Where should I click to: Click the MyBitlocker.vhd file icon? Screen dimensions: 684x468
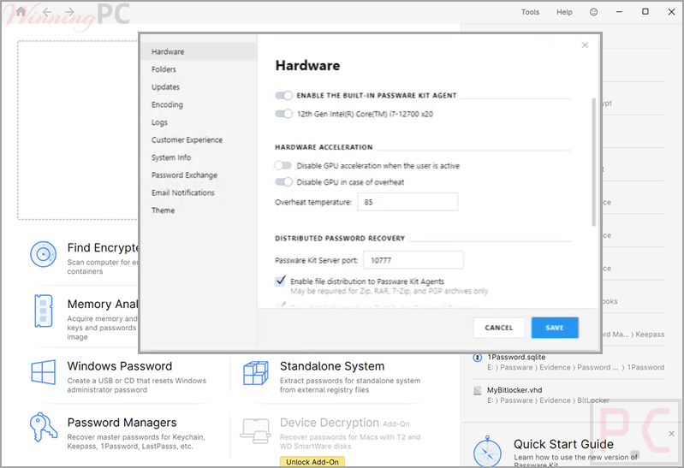click(478, 390)
